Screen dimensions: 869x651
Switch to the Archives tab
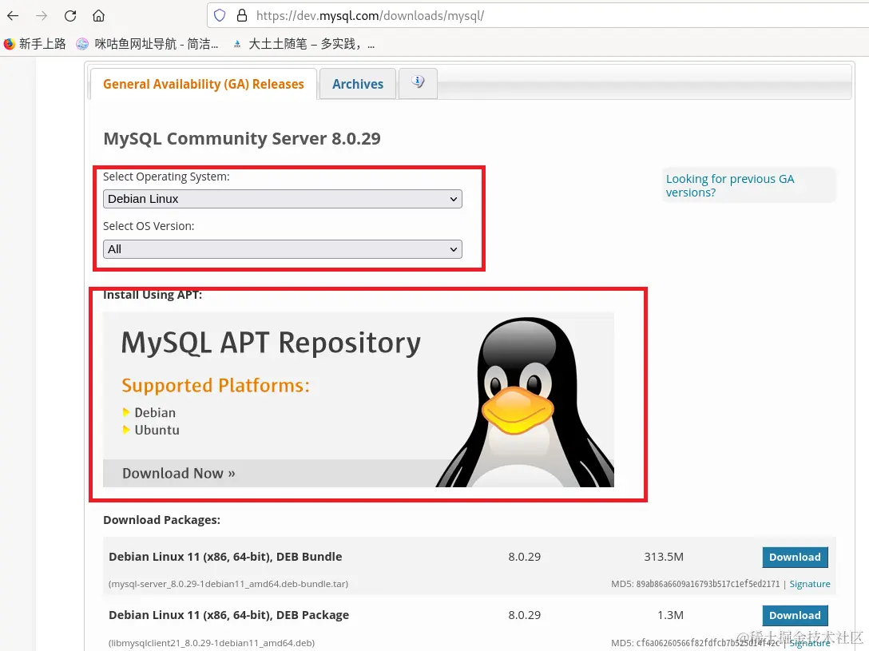tap(358, 84)
